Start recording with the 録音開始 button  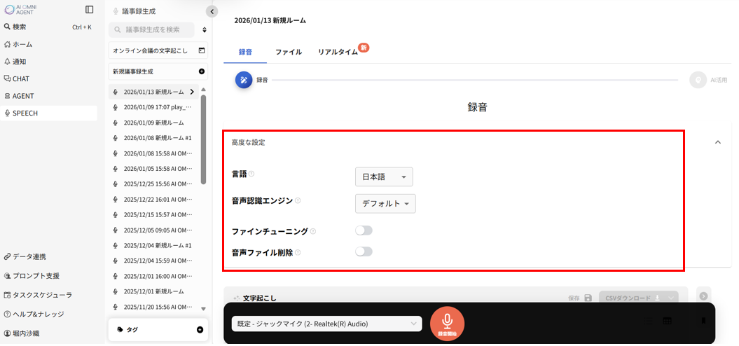[448, 324]
